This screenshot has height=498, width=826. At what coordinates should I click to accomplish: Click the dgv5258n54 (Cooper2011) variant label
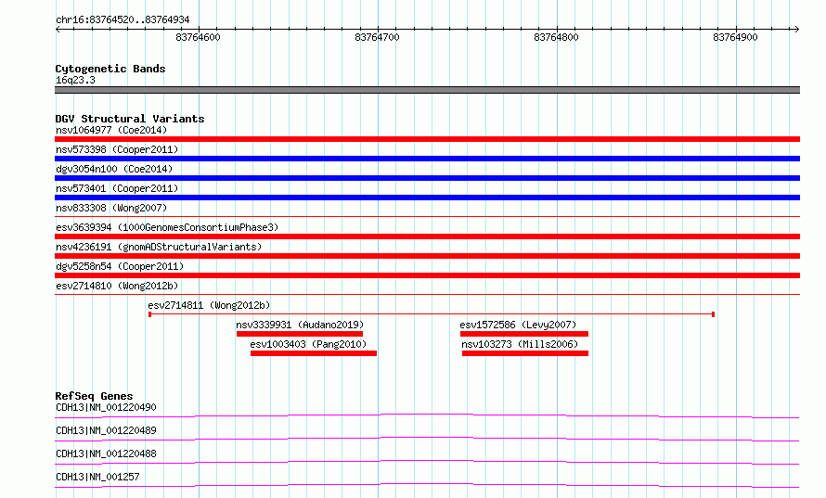[120, 266]
